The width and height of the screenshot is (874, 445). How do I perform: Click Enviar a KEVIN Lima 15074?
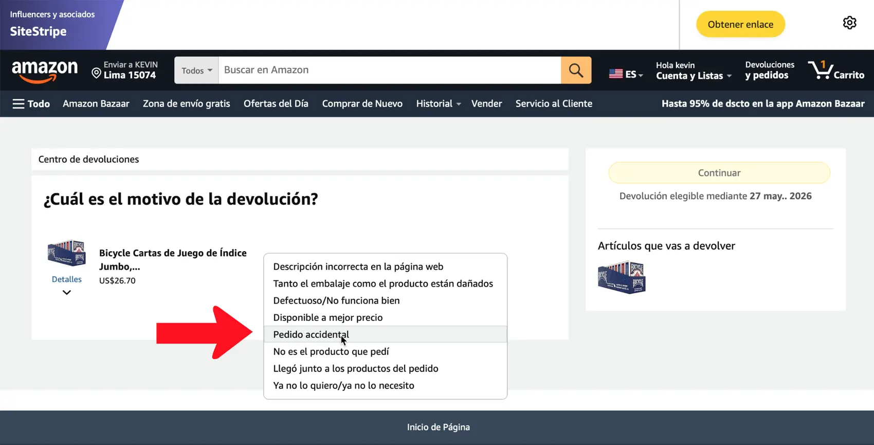[x=124, y=70]
